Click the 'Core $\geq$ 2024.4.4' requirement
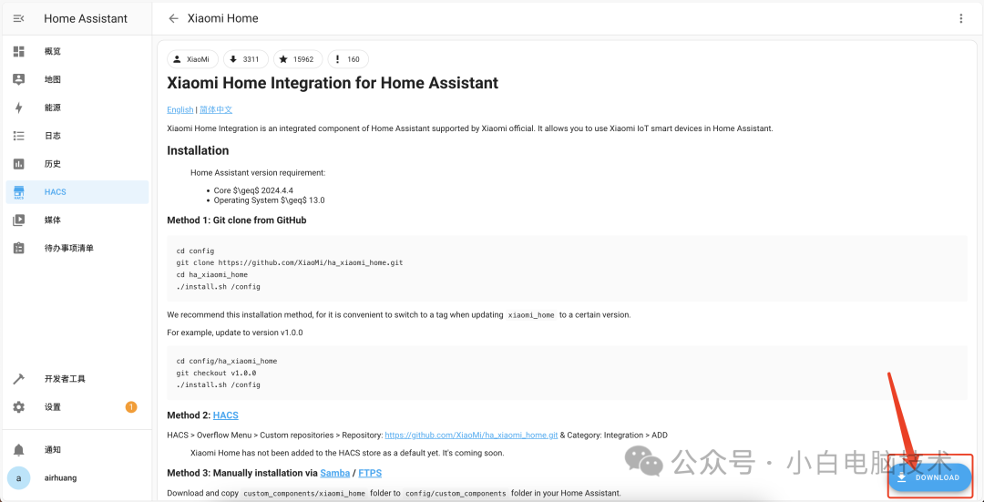984x502 pixels. [x=253, y=190]
